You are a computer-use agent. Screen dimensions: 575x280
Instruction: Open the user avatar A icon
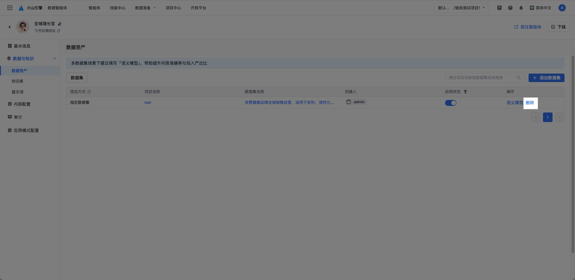(562, 8)
